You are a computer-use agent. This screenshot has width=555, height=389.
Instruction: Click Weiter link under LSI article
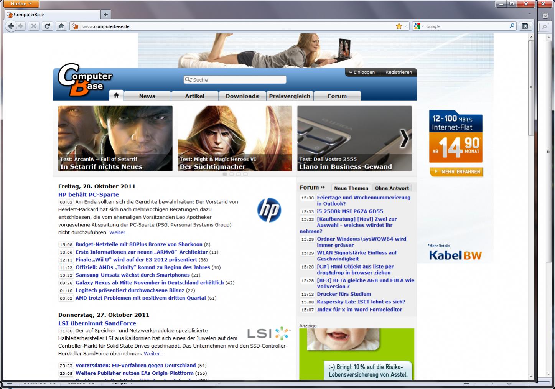[153, 354]
